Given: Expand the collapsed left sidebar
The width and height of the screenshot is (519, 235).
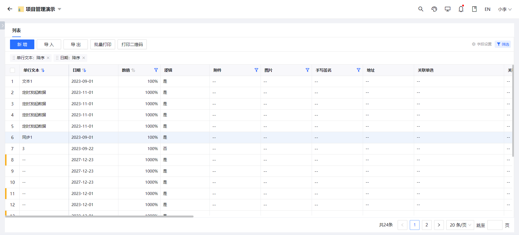Looking at the screenshot, I should click(2, 25).
